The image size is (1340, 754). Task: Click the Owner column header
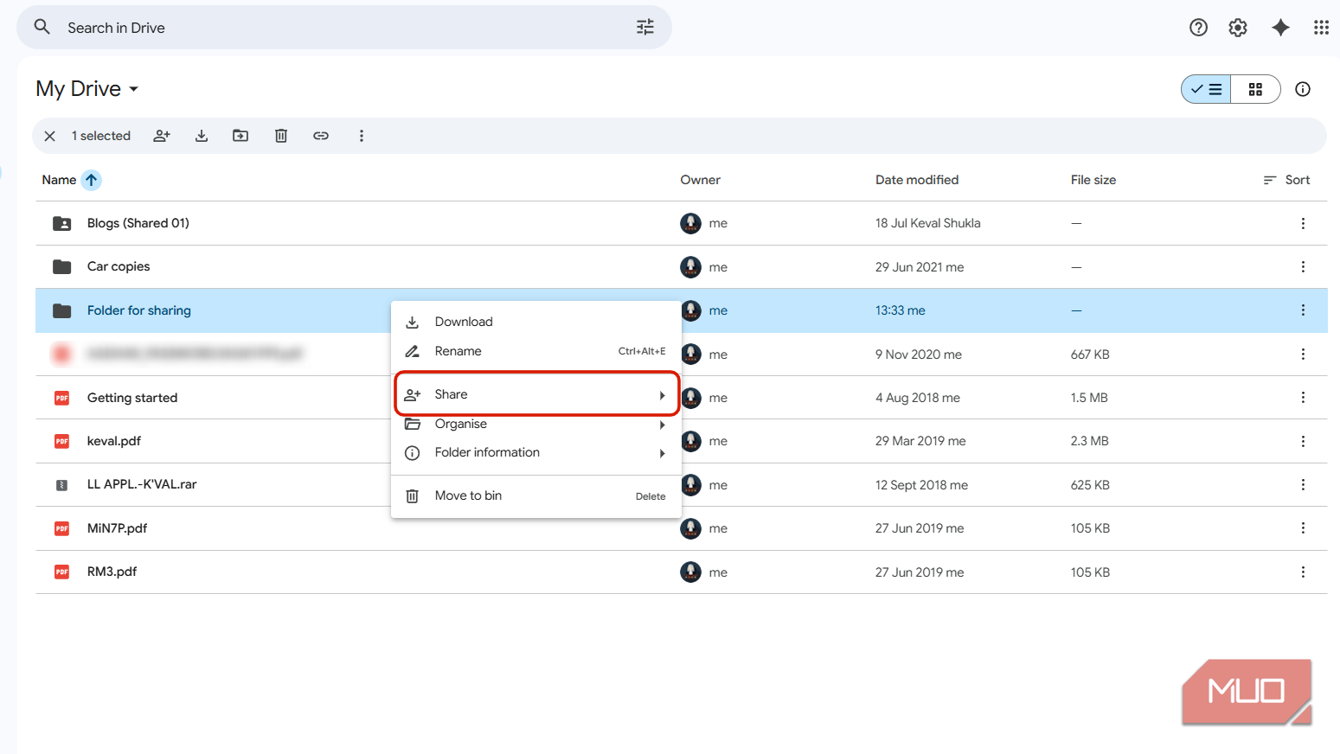[700, 180]
